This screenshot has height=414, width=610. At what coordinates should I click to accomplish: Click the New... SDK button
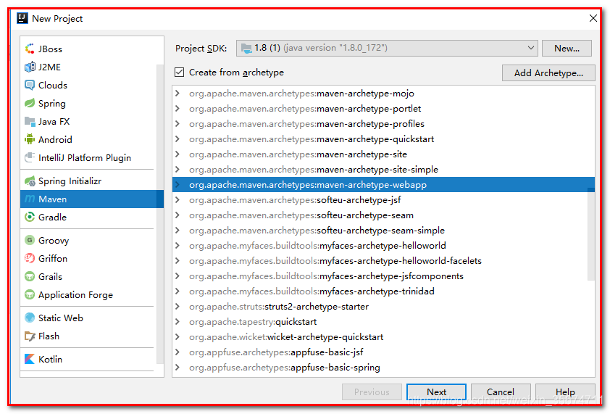(567, 49)
